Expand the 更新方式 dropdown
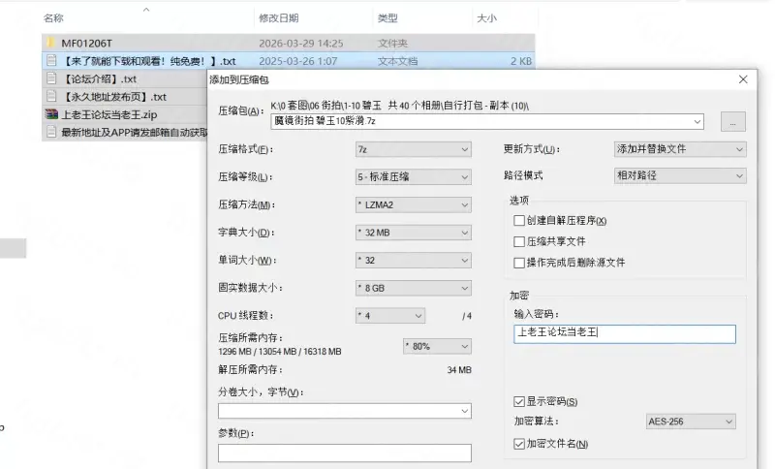775x469 pixels. coord(680,149)
